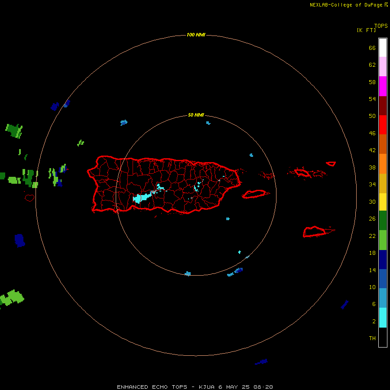Click the '46' legend value label

[372, 133]
